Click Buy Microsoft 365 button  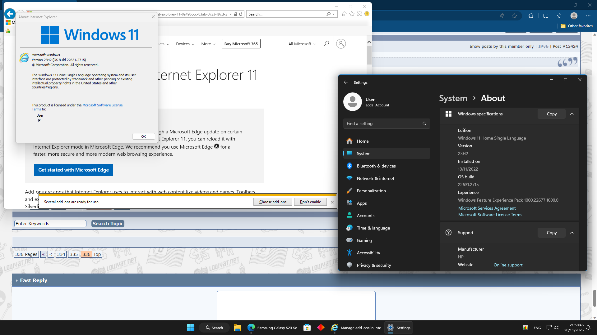241,44
